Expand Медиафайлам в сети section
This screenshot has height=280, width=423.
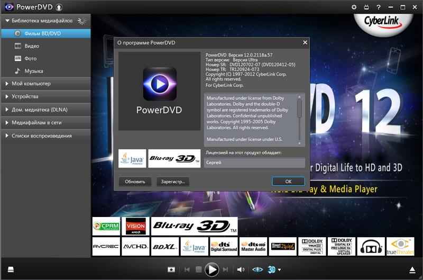[x=46, y=123]
